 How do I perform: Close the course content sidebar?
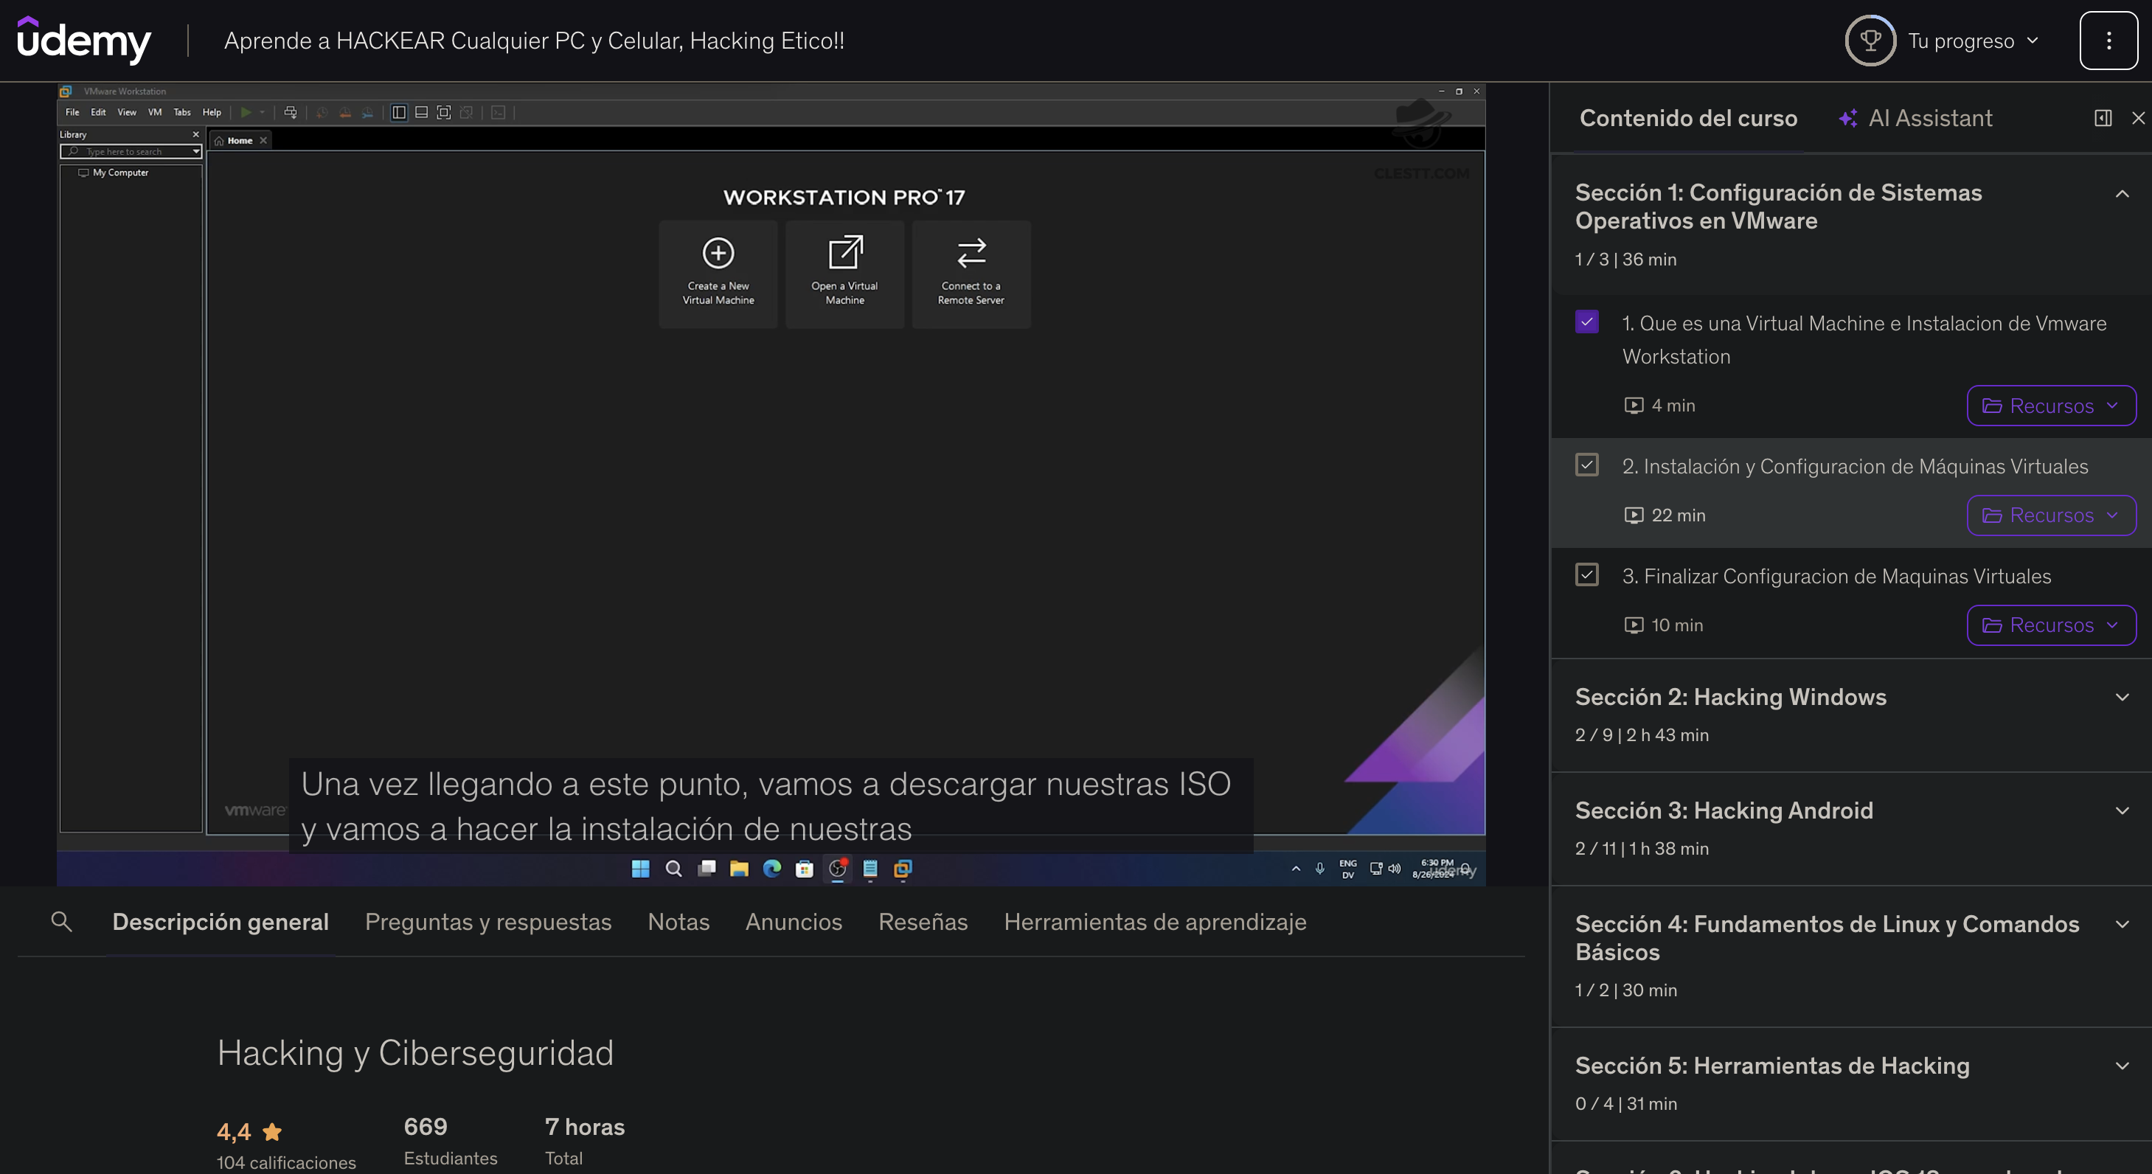point(2138,118)
